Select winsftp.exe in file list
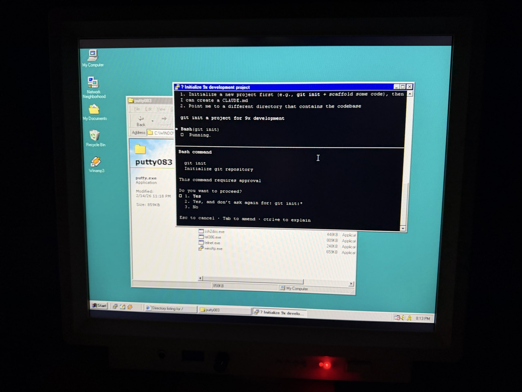This screenshot has width=522, height=392. (213, 249)
